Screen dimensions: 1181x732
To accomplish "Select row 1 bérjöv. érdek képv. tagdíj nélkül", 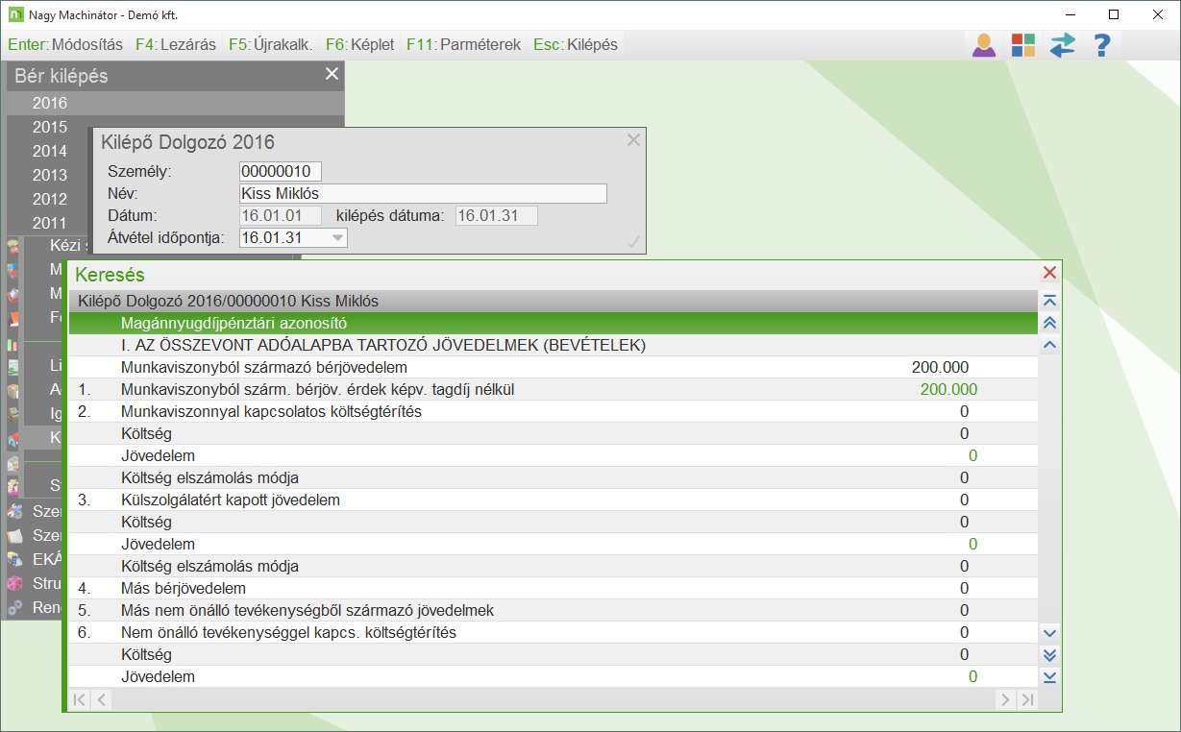I will tap(554, 389).
